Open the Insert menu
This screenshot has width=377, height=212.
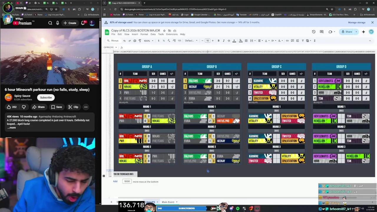click(x=135, y=34)
